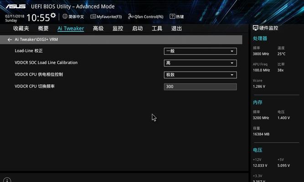Viewport: 304px width, 182px height.
Task: Click the 10:55 clock display
Action: (x=38, y=18)
